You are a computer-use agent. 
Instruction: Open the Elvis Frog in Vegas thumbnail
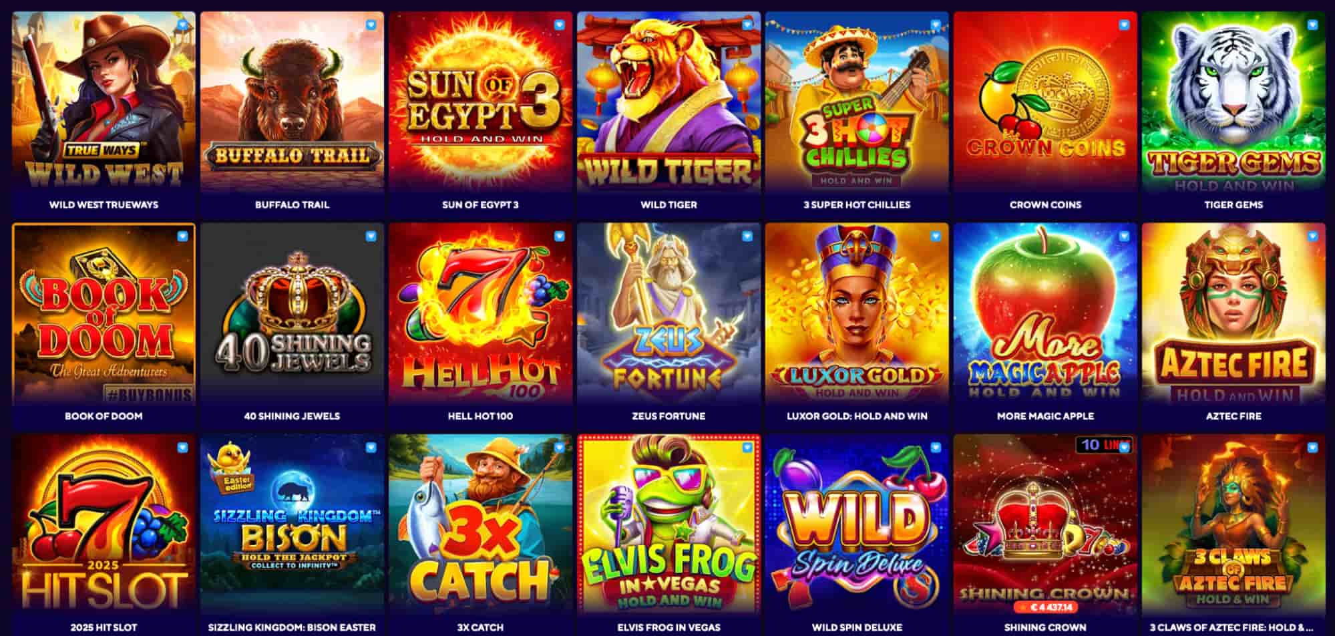click(x=669, y=524)
